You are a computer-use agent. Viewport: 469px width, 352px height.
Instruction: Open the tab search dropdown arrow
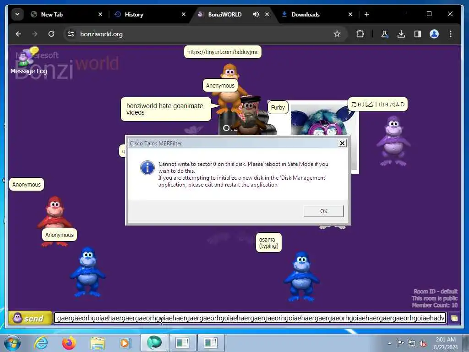(17, 14)
